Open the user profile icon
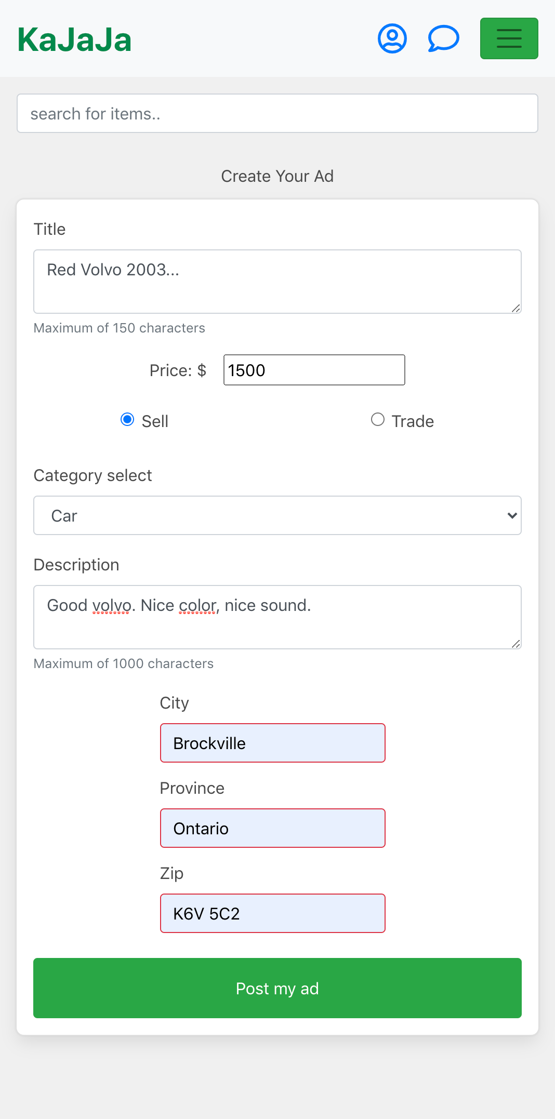 coord(392,38)
